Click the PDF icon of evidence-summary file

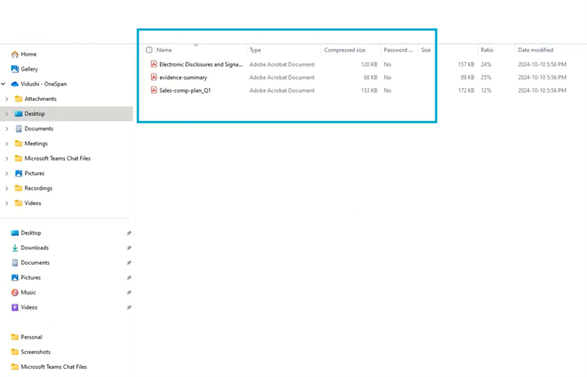(x=153, y=77)
